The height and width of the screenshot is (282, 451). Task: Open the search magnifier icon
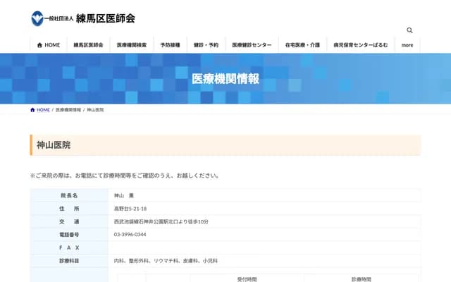click(409, 30)
